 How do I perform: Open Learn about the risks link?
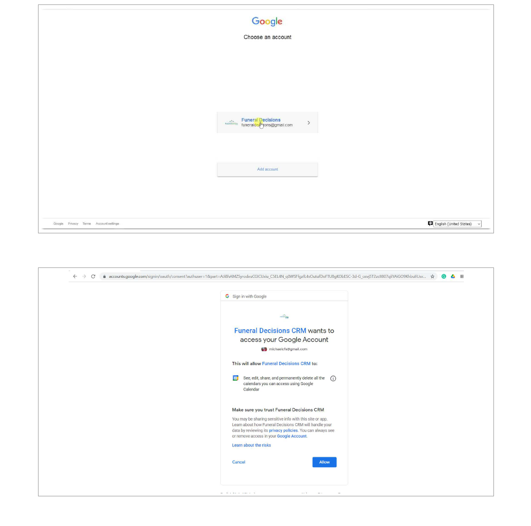(251, 445)
